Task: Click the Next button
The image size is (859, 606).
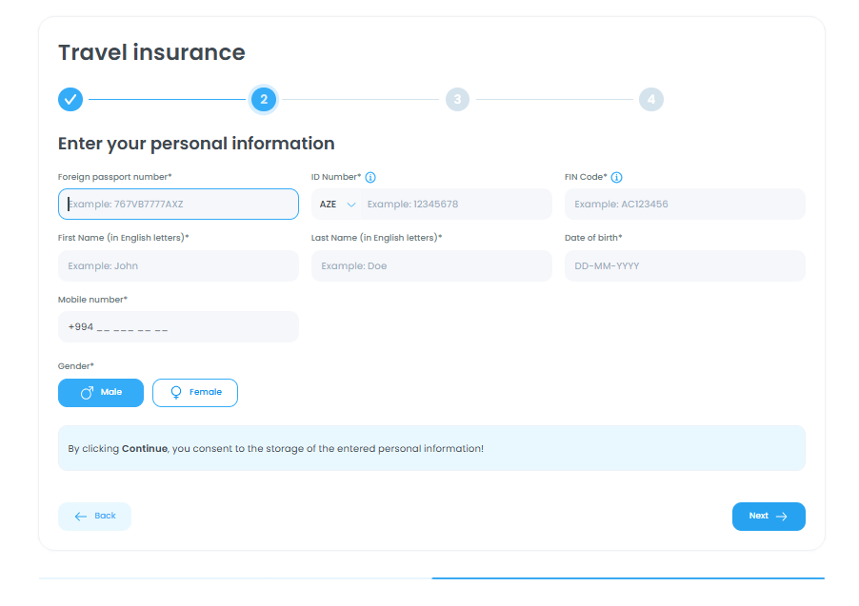Action: coord(769,517)
